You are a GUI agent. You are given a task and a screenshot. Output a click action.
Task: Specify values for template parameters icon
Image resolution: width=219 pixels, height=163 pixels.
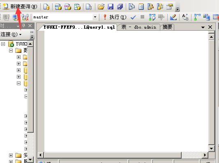pos(185,17)
